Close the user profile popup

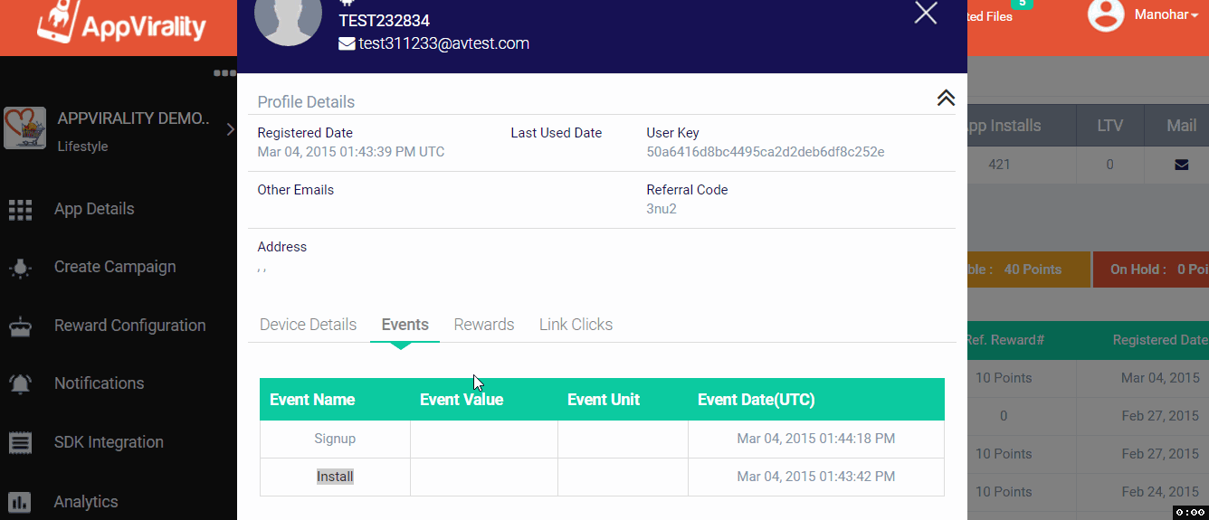tap(926, 13)
